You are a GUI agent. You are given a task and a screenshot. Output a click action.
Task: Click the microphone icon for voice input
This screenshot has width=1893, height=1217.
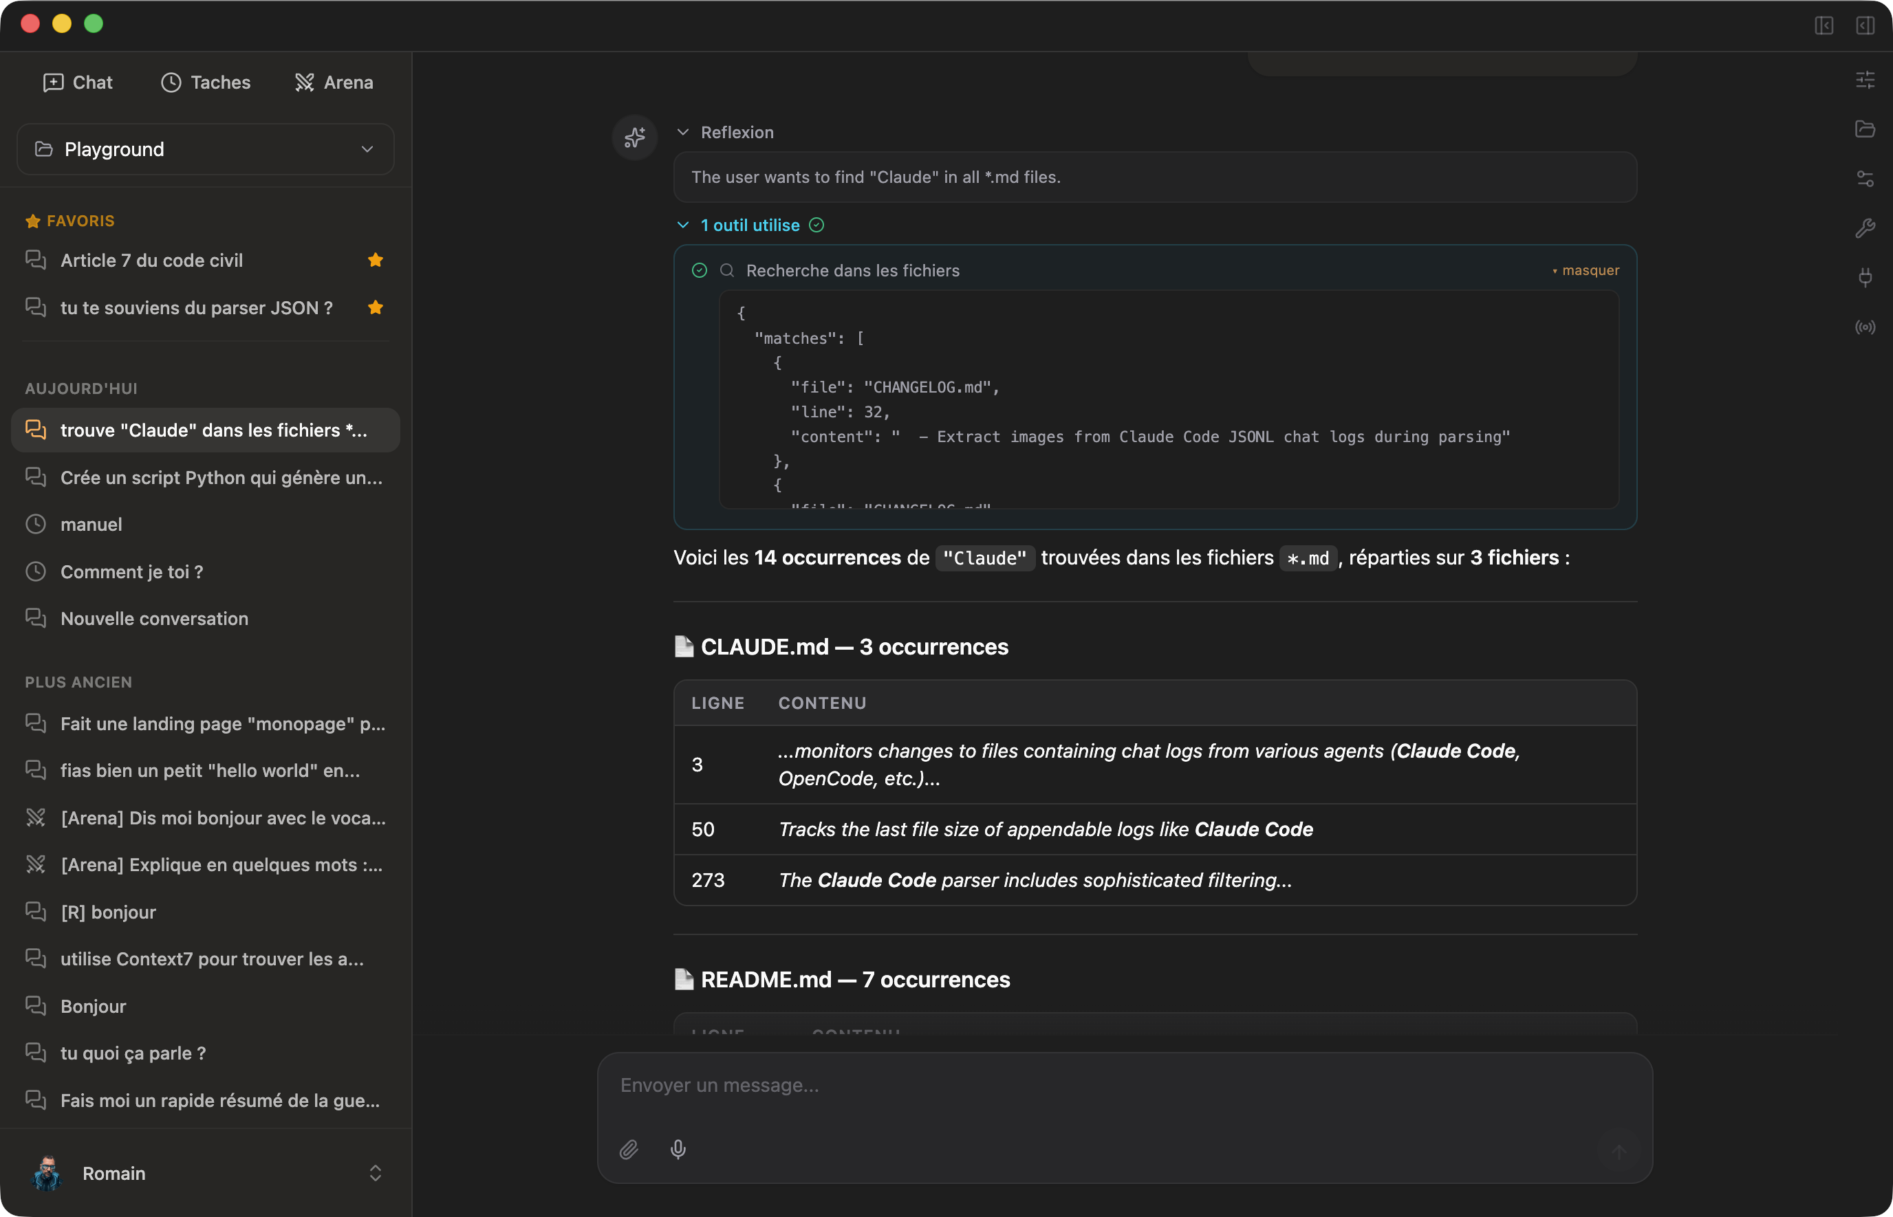click(x=678, y=1150)
